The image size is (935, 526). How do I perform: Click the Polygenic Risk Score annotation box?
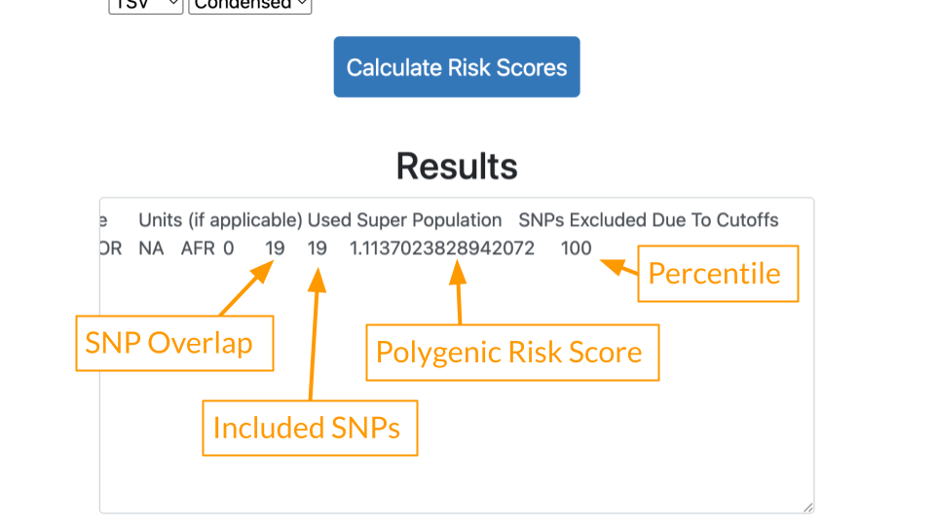point(513,353)
